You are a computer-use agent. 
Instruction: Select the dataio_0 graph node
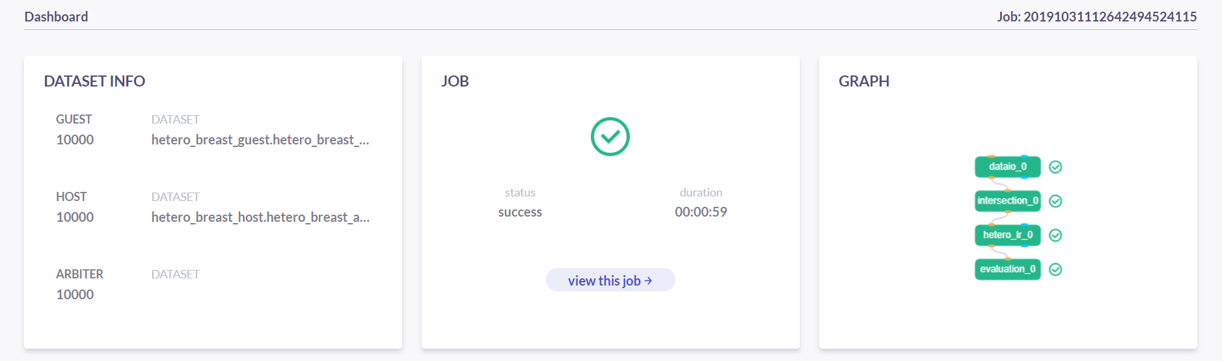tap(1007, 167)
